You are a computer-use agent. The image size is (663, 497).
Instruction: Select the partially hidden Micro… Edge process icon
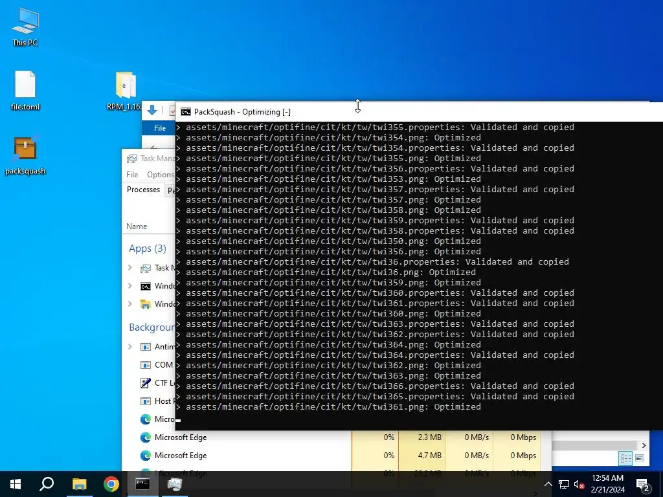point(146,419)
